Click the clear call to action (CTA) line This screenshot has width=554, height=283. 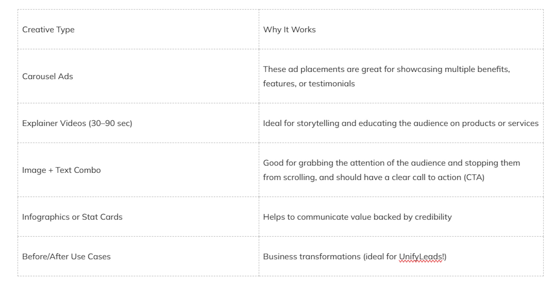pos(374,177)
